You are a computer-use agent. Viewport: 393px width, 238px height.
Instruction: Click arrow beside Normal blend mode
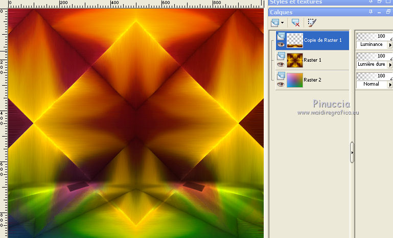(390, 85)
